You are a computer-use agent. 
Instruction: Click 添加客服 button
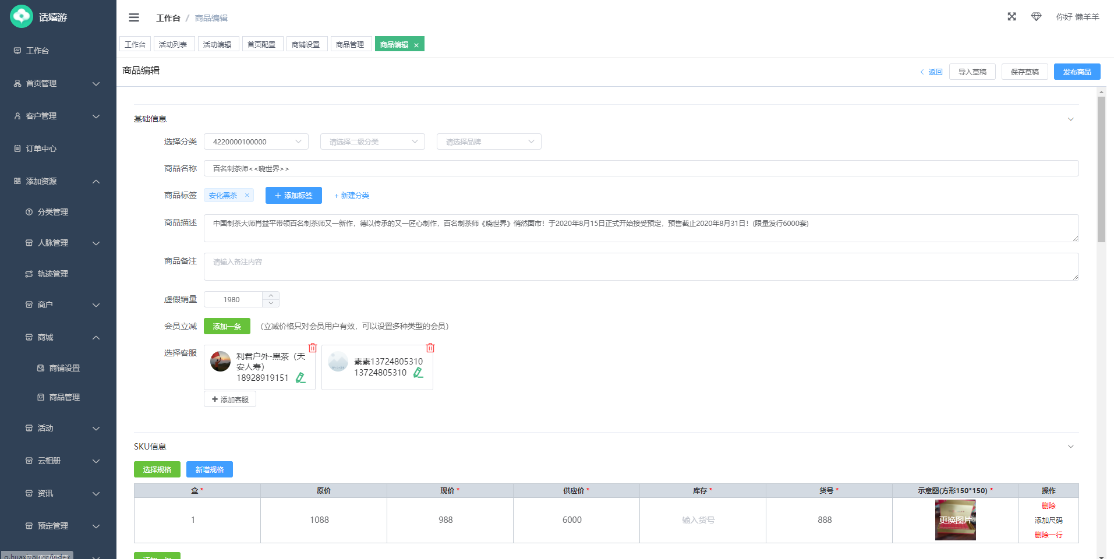click(230, 399)
